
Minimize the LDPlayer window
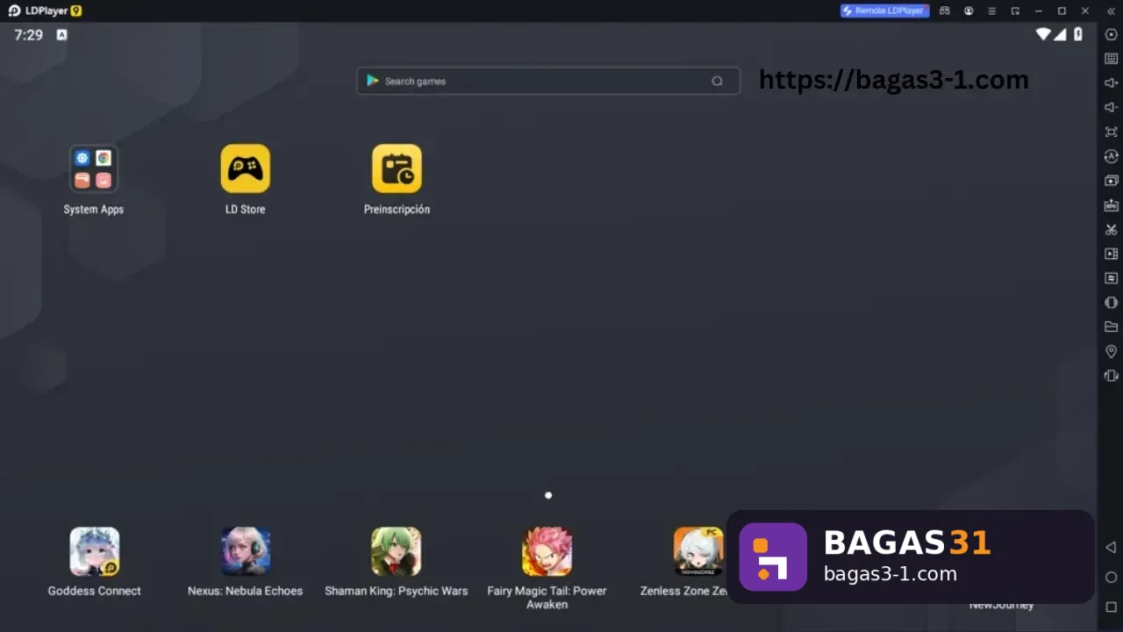coord(1039,11)
